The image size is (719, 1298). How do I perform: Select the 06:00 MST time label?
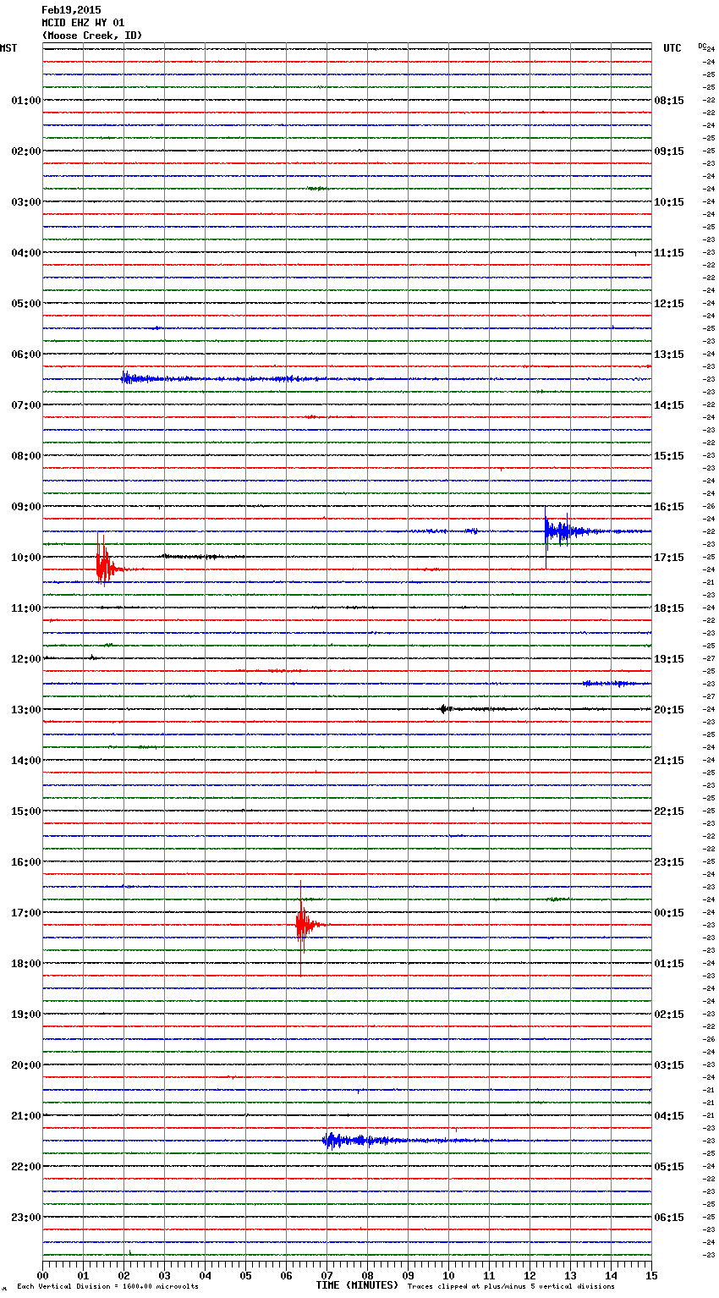click(25, 355)
